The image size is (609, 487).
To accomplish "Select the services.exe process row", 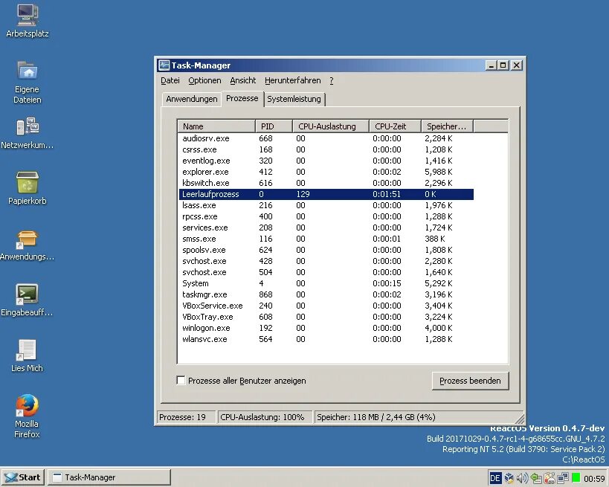I will point(326,228).
